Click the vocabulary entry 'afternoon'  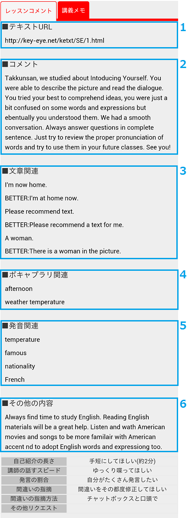pos(19,289)
